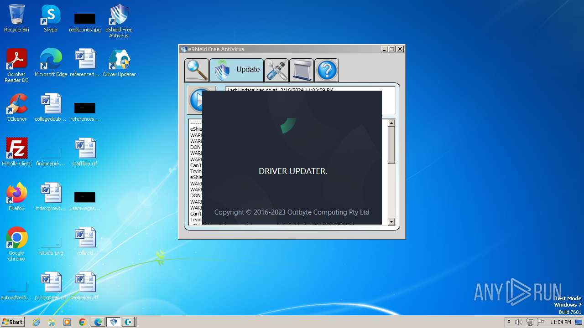Select Google Chrome desktop shortcut
The image size is (584, 328).
click(x=16, y=245)
